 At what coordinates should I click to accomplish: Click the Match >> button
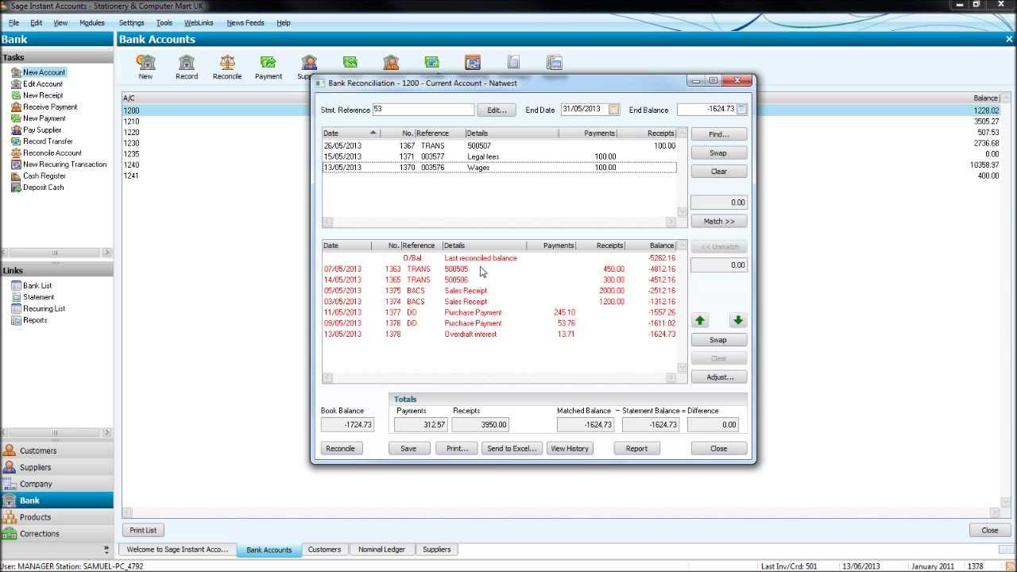pos(718,221)
